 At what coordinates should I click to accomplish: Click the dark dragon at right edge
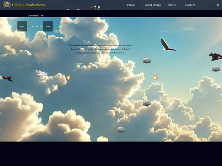(x=215, y=57)
